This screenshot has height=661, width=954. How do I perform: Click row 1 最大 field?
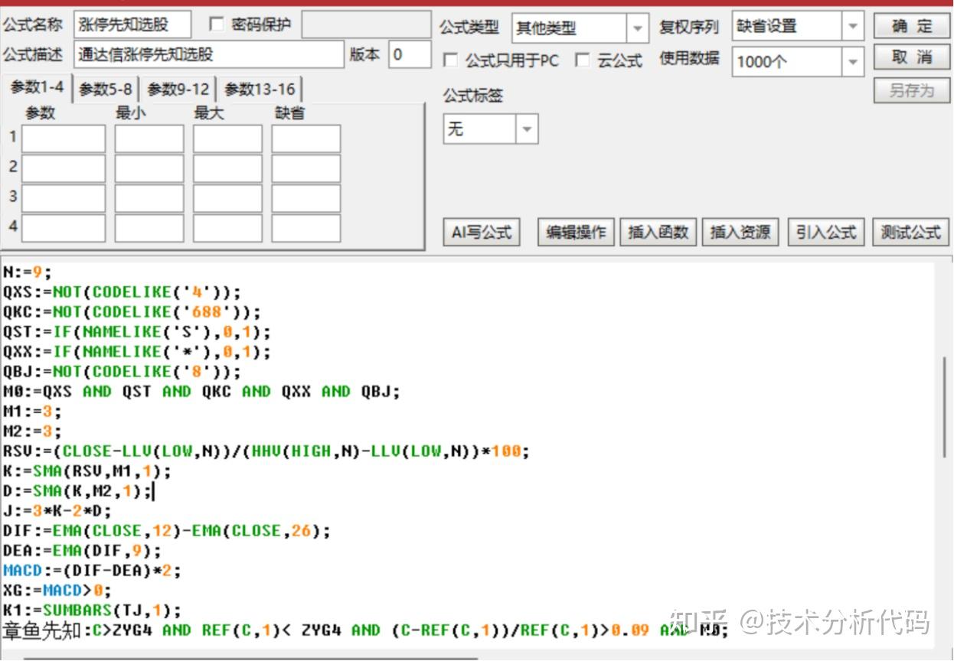(x=227, y=138)
